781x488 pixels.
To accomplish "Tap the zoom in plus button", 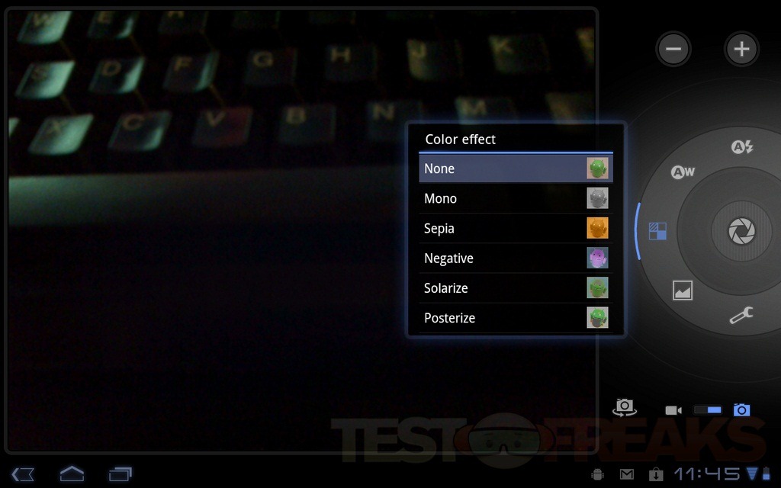I will click(x=741, y=50).
